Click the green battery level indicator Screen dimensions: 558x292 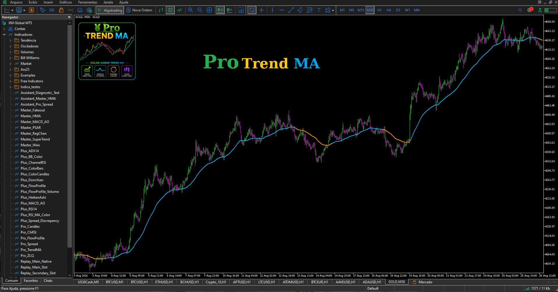coord(550,10)
